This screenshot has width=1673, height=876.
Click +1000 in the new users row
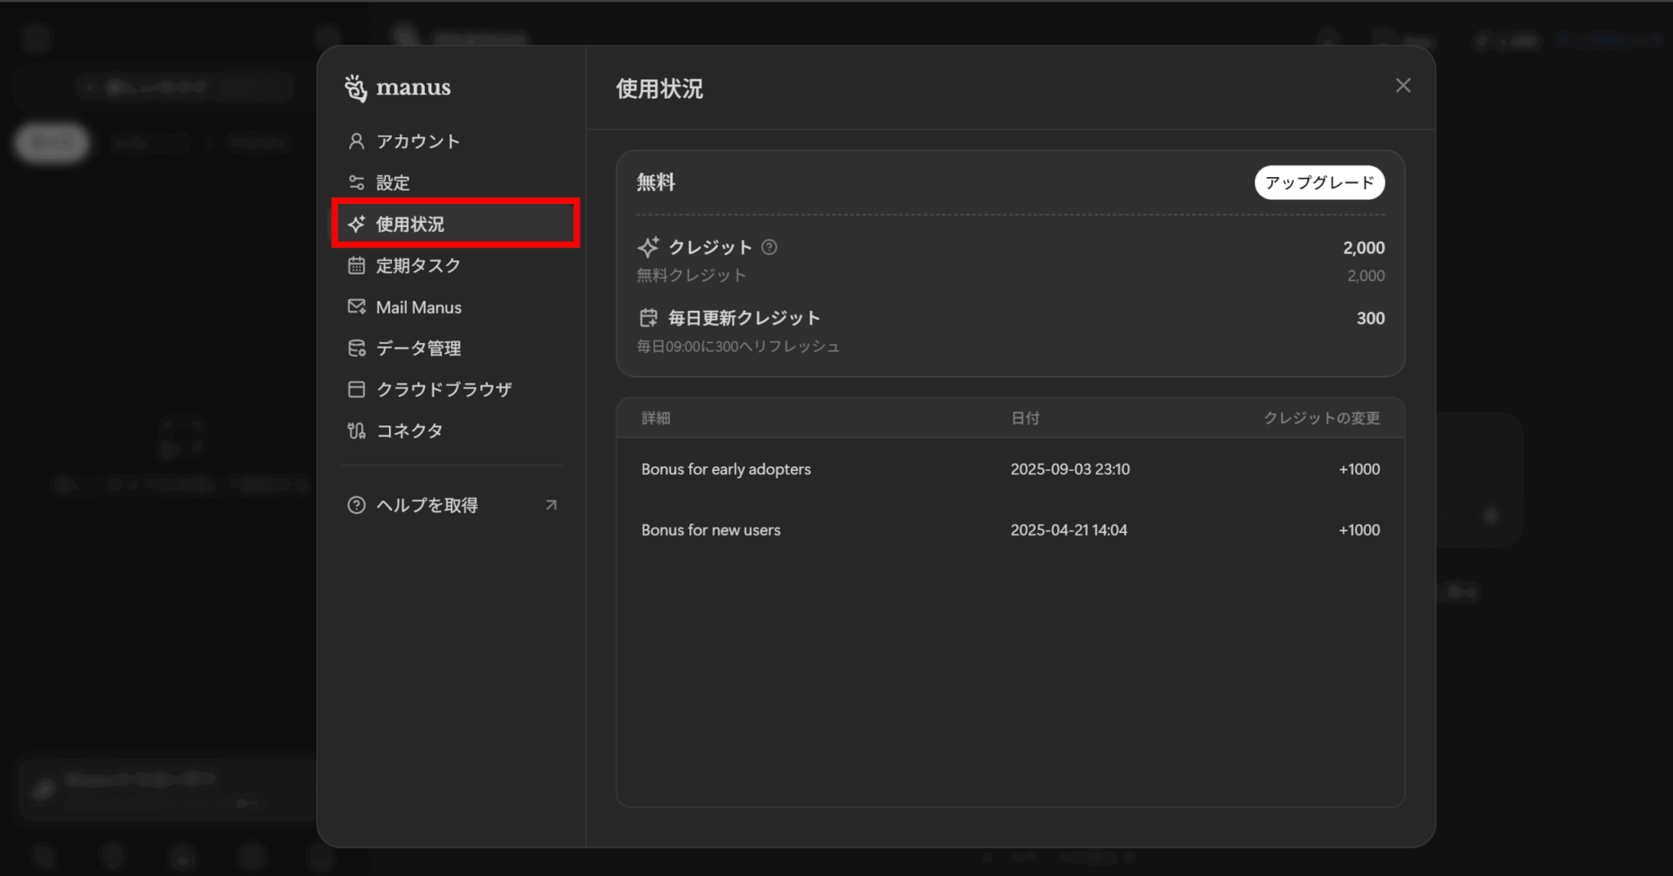click(1359, 530)
